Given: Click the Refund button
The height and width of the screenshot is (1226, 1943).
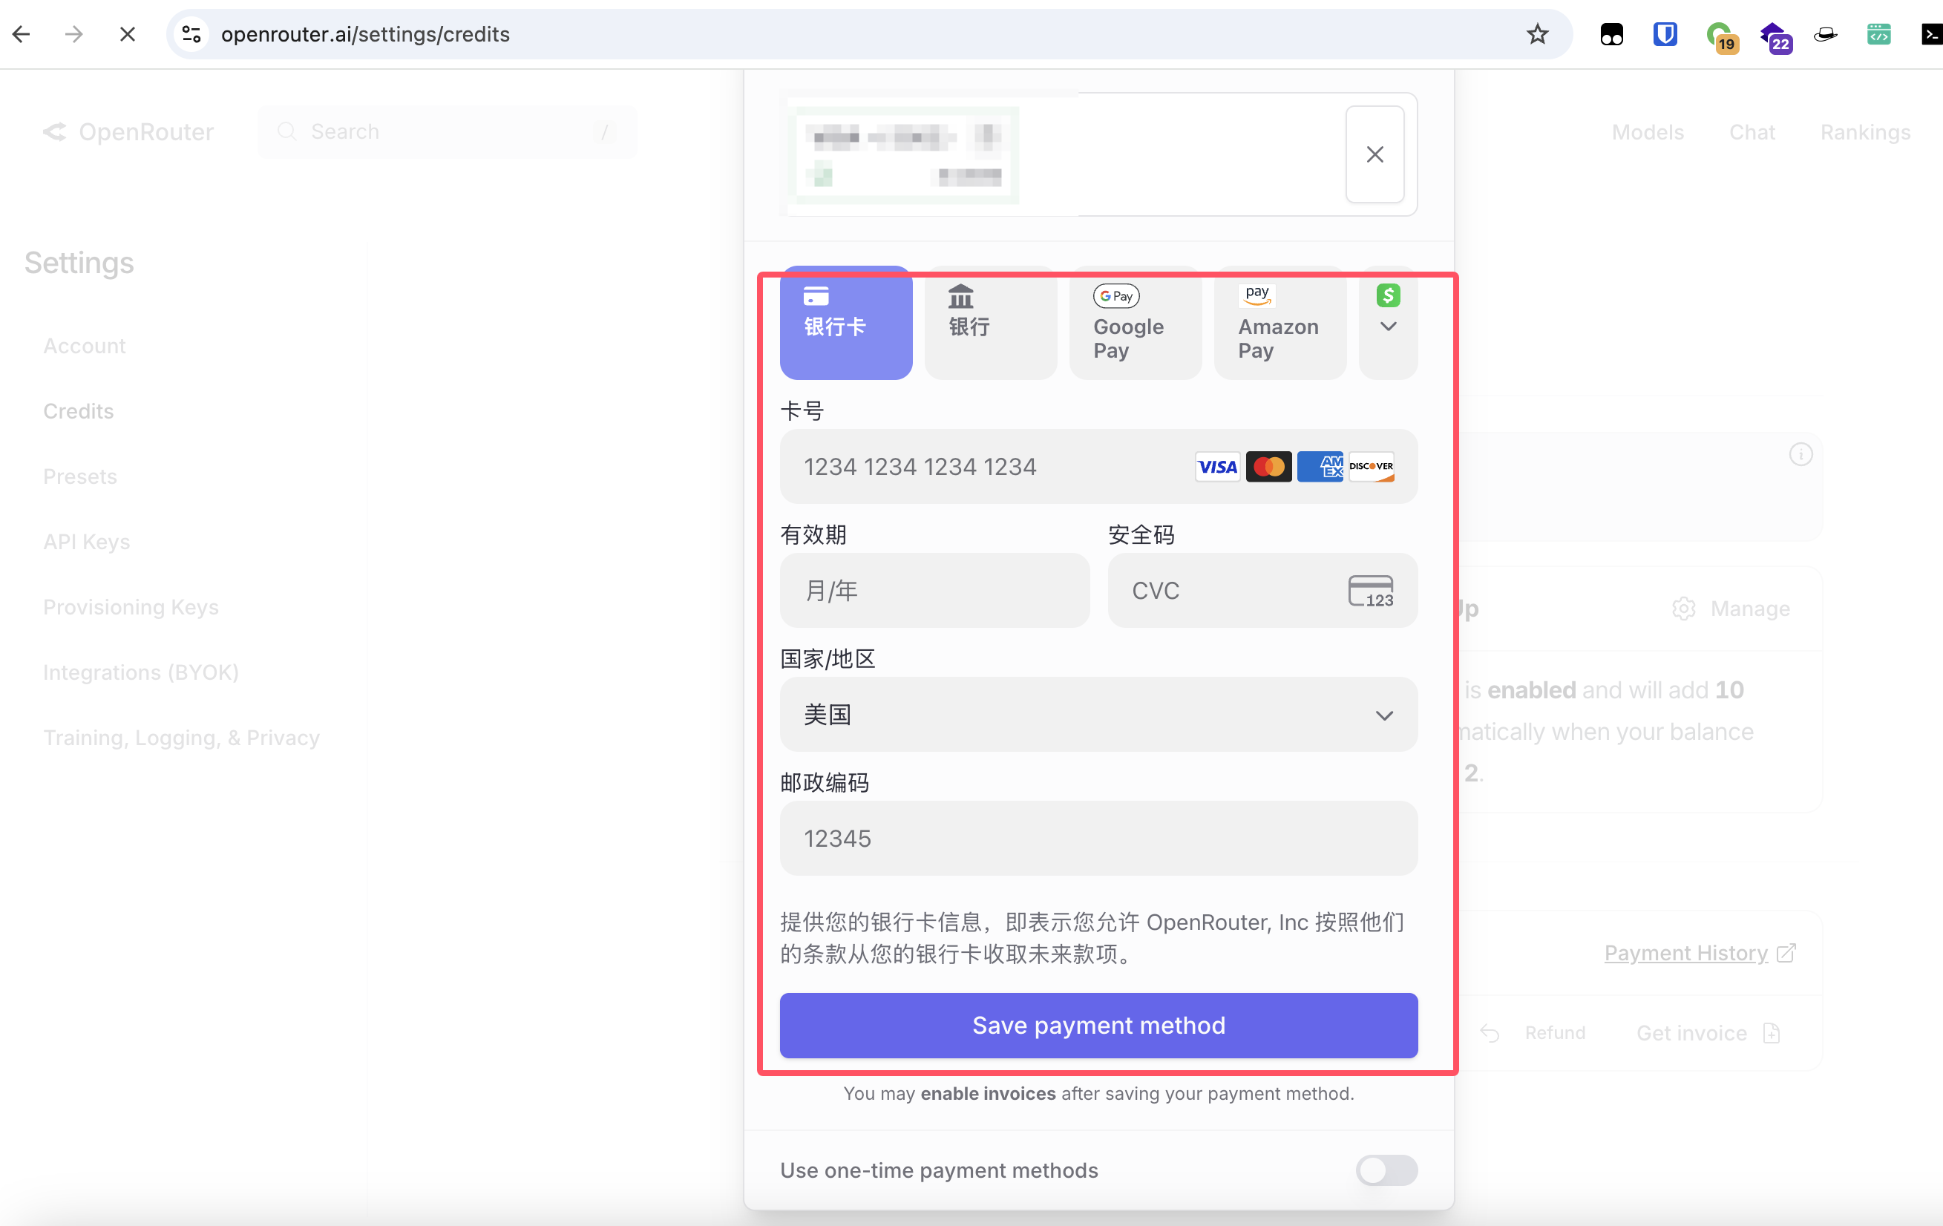Looking at the screenshot, I should coord(1533,1033).
